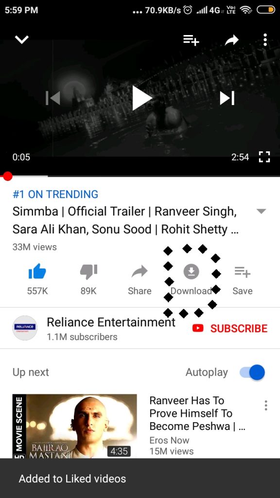Enter fullscreen mode
The height and width of the screenshot is (498, 280).
[264, 157]
